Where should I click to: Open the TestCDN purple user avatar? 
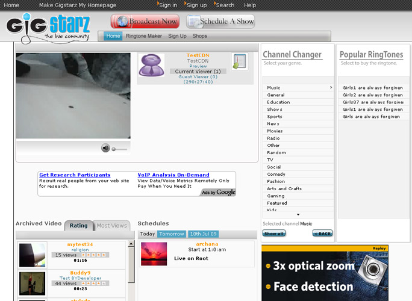pos(151,66)
